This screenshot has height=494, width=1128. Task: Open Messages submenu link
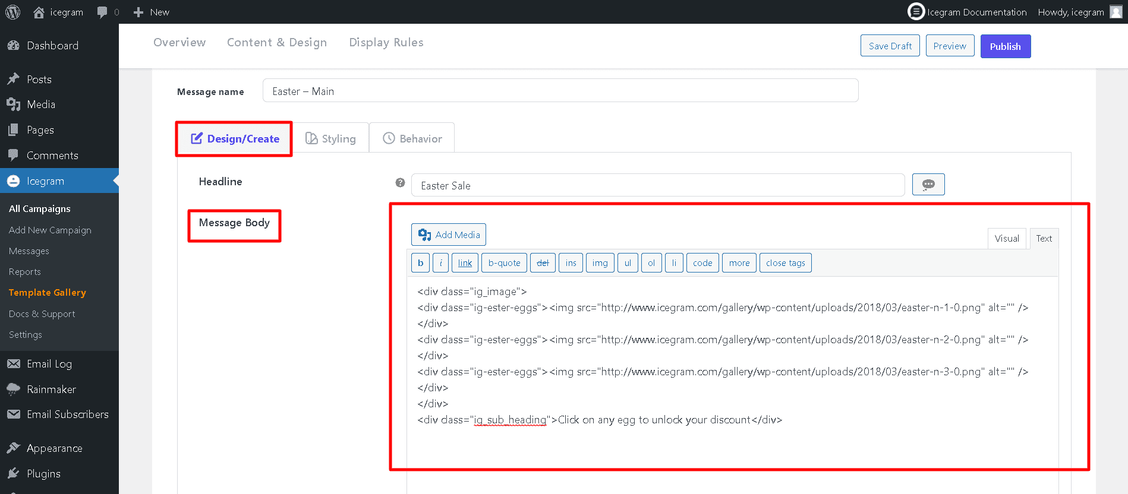coord(29,251)
